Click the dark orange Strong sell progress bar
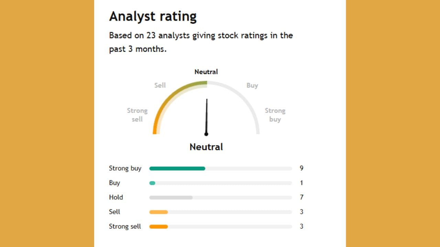This screenshot has height=247, width=440. click(x=158, y=226)
